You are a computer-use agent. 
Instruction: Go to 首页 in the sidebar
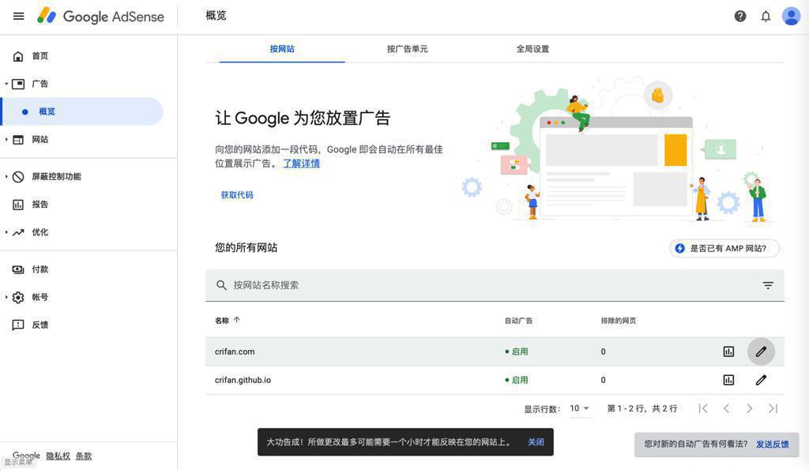click(40, 56)
